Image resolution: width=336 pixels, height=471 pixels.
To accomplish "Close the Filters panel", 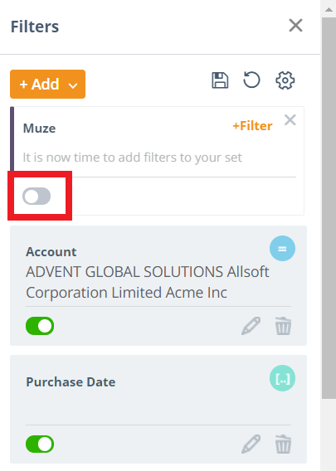I will click(295, 25).
